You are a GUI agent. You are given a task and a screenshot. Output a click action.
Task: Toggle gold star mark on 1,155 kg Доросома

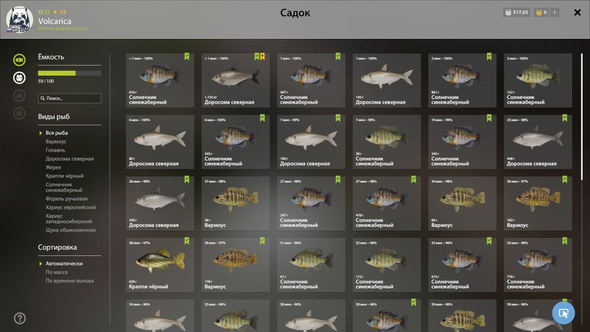(x=262, y=56)
